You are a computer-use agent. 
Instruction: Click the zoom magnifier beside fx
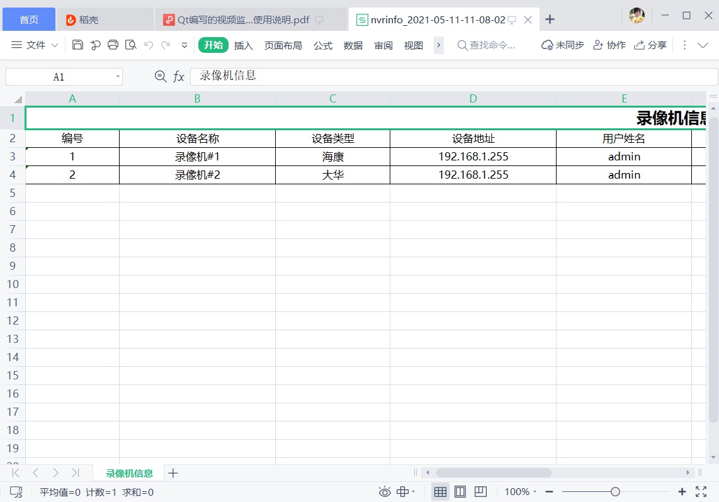coord(161,77)
